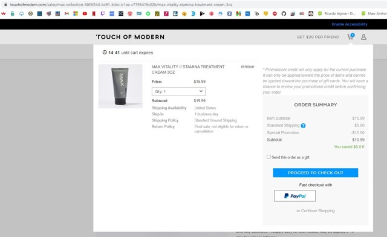Open the shopping cart icon
The height and width of the screenshot is (237, 387).
pyautogui.click(x=351, y=37)
